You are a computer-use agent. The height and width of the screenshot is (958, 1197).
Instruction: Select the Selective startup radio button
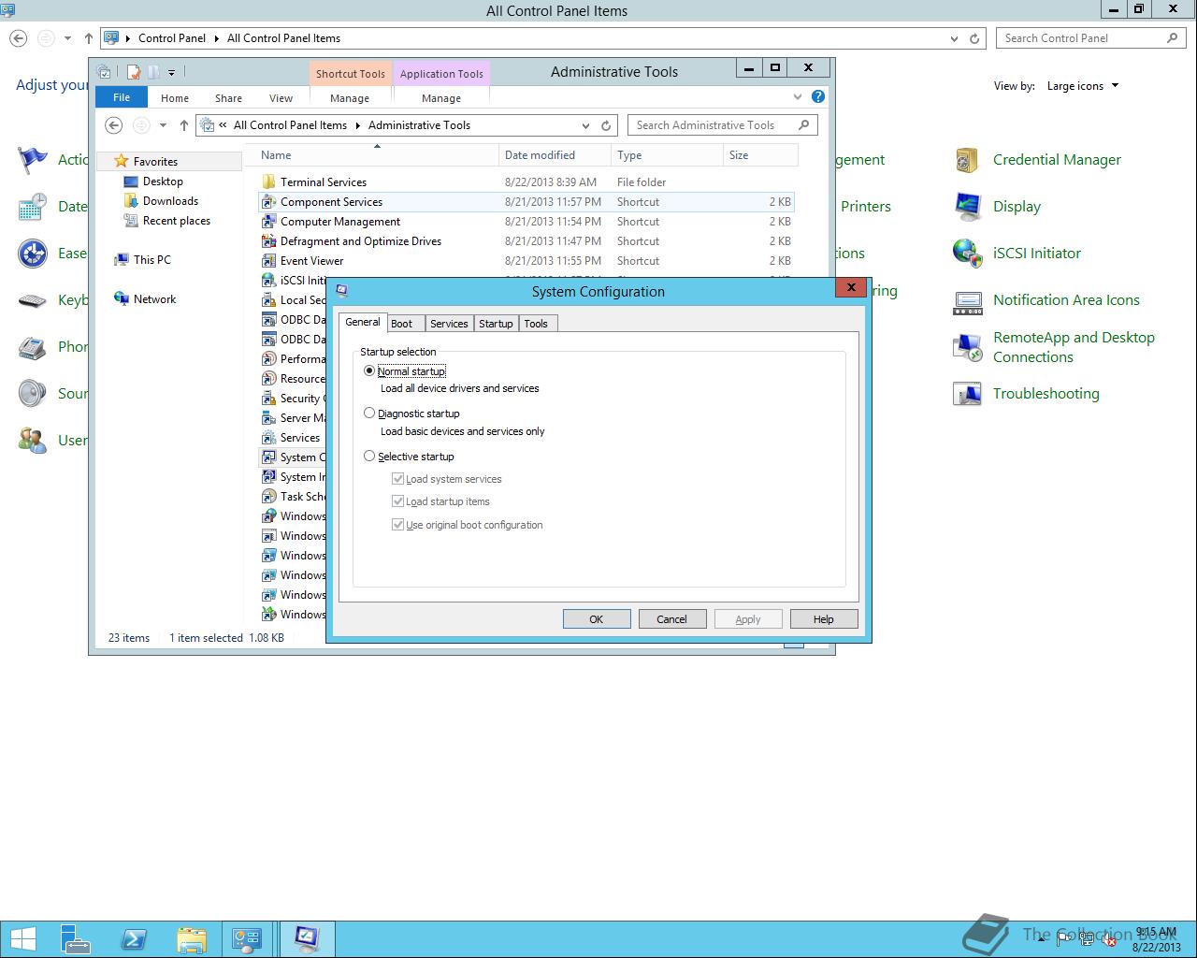click(369, 456)
